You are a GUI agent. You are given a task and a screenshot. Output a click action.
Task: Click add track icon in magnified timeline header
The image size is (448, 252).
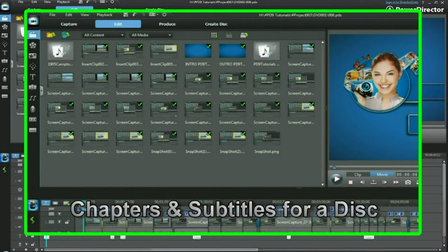coord(66,203)
